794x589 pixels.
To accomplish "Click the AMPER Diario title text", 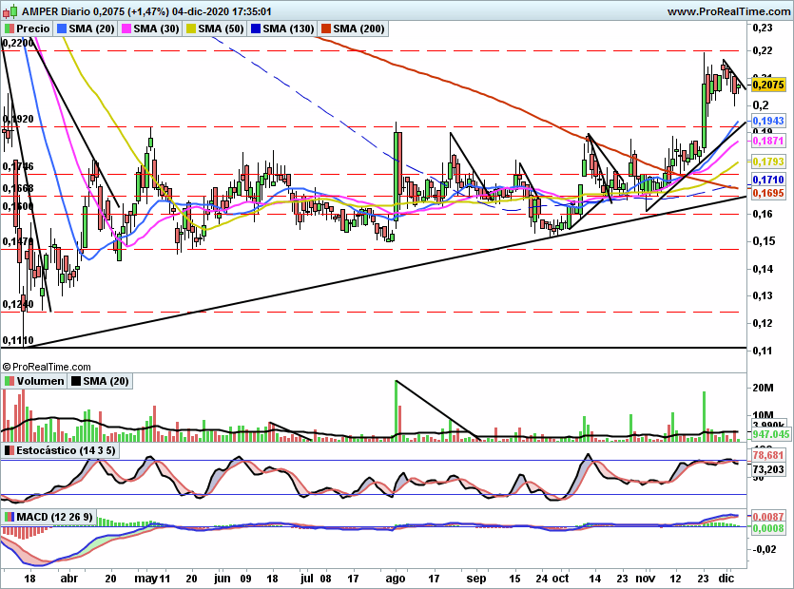I will click(56, 11).
